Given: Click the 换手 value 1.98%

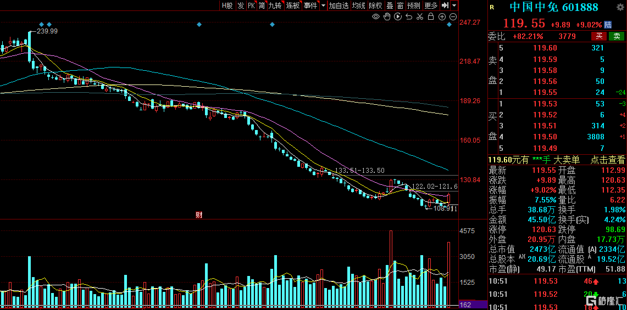Looking at the screenshot, I should pos(615,210).
